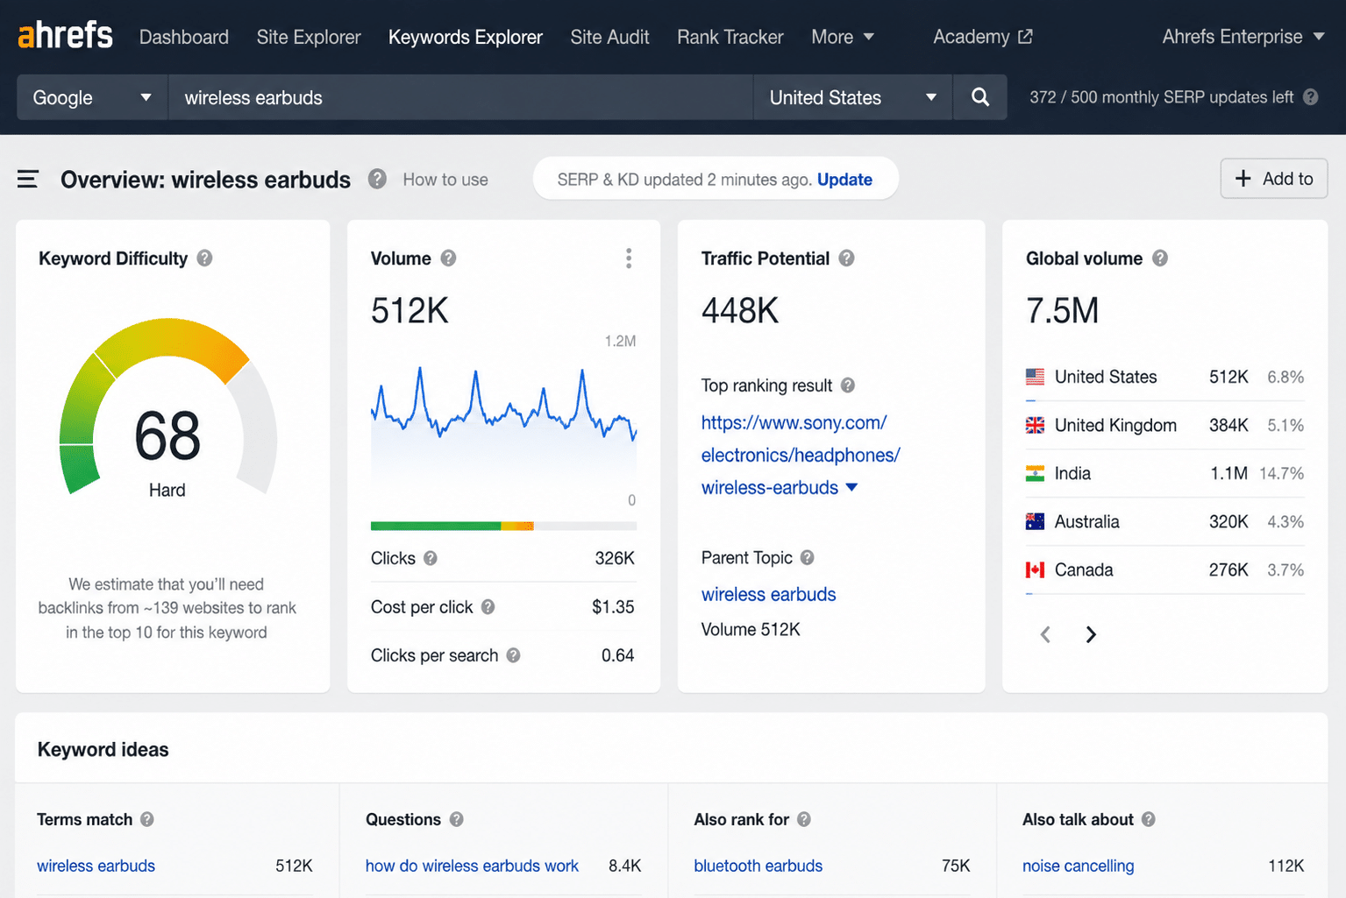Viewport: 1346px width, 898px height.
Task: Expand the top ranking result URL arrow
Action: (x=851, y=488)
